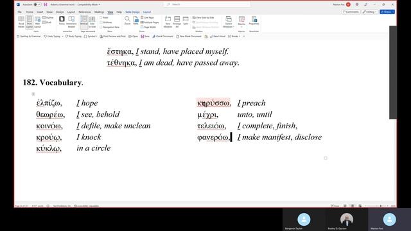Image resolution: width=411 pixels, height=231 pixels.
Task: Open the Mailings tab
Action: [99, 12]
